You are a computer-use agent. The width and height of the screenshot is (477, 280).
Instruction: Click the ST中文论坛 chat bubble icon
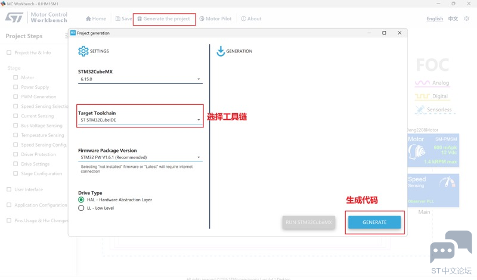pyautogui.click(x=451, y=247)
